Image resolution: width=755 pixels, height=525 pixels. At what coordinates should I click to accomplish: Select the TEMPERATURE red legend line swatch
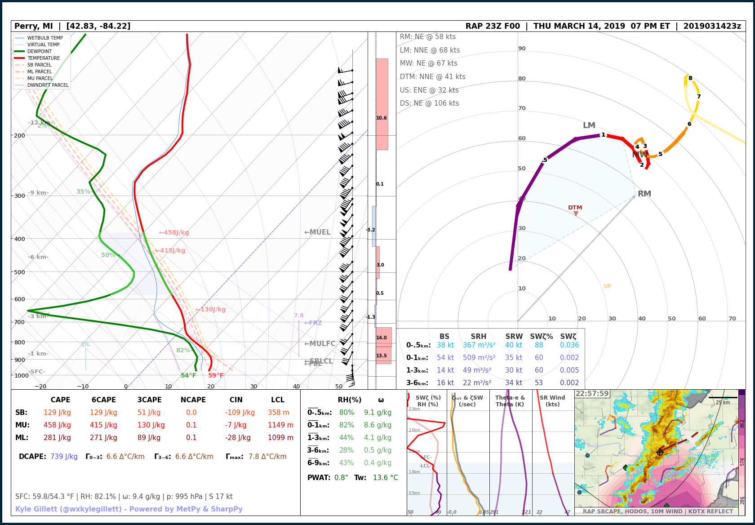tap(19, 58)
